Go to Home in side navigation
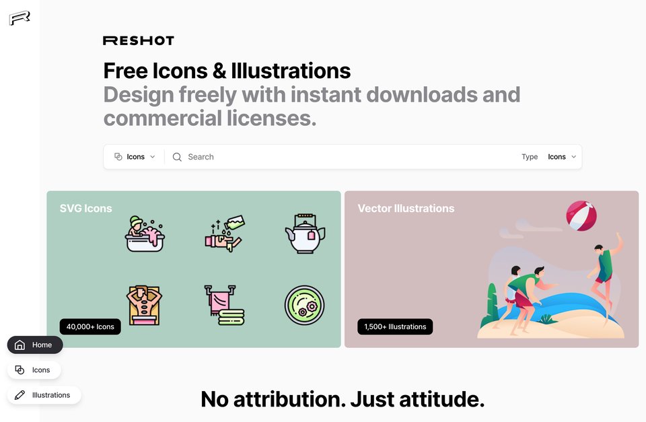This screenshot has width=646, height=422. pos(35,345)
